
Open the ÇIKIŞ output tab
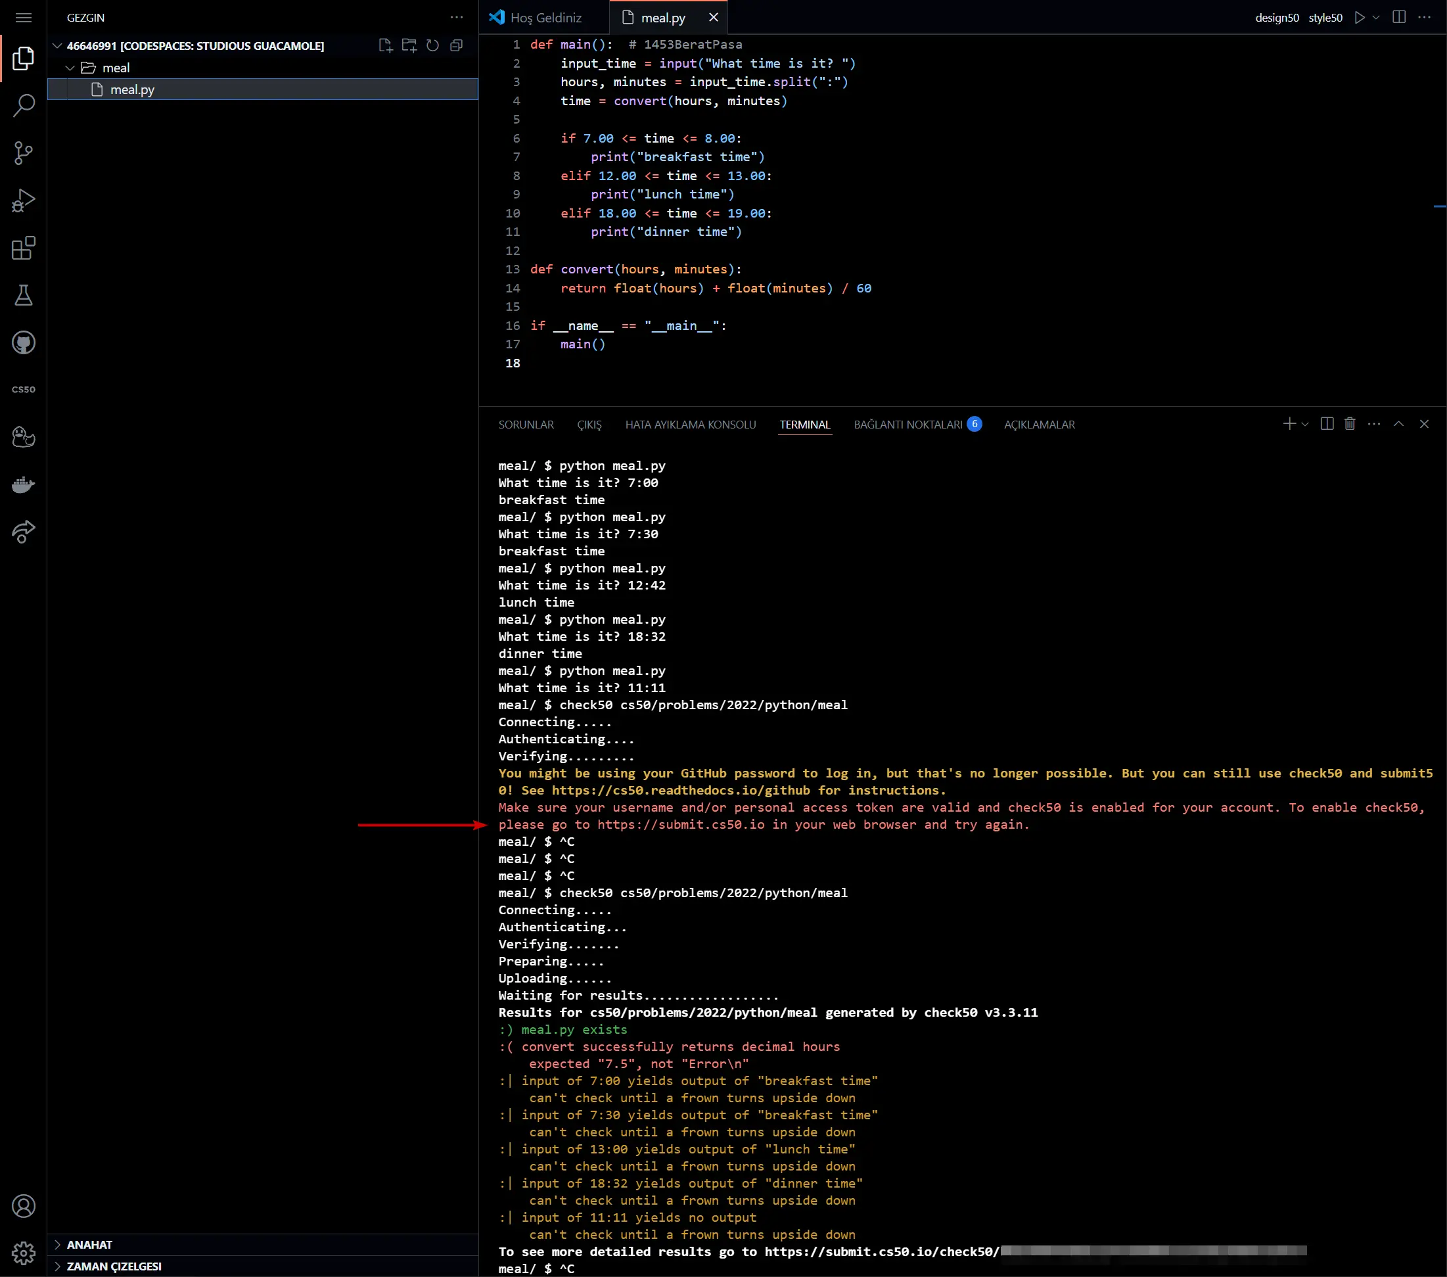(589, 425)
